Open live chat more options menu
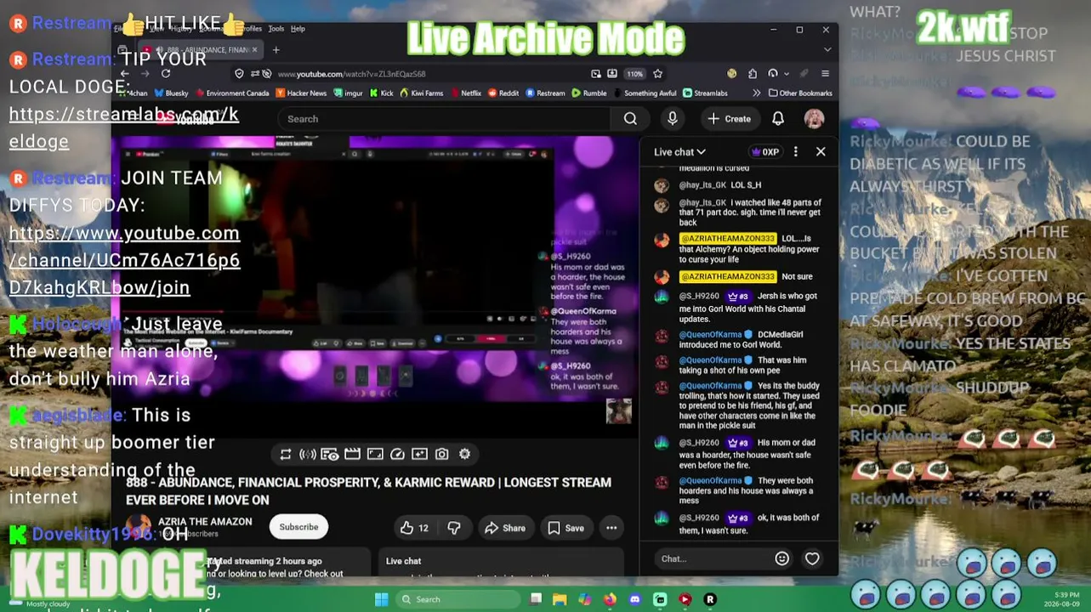1091x612 pixels. coord(796,152)
